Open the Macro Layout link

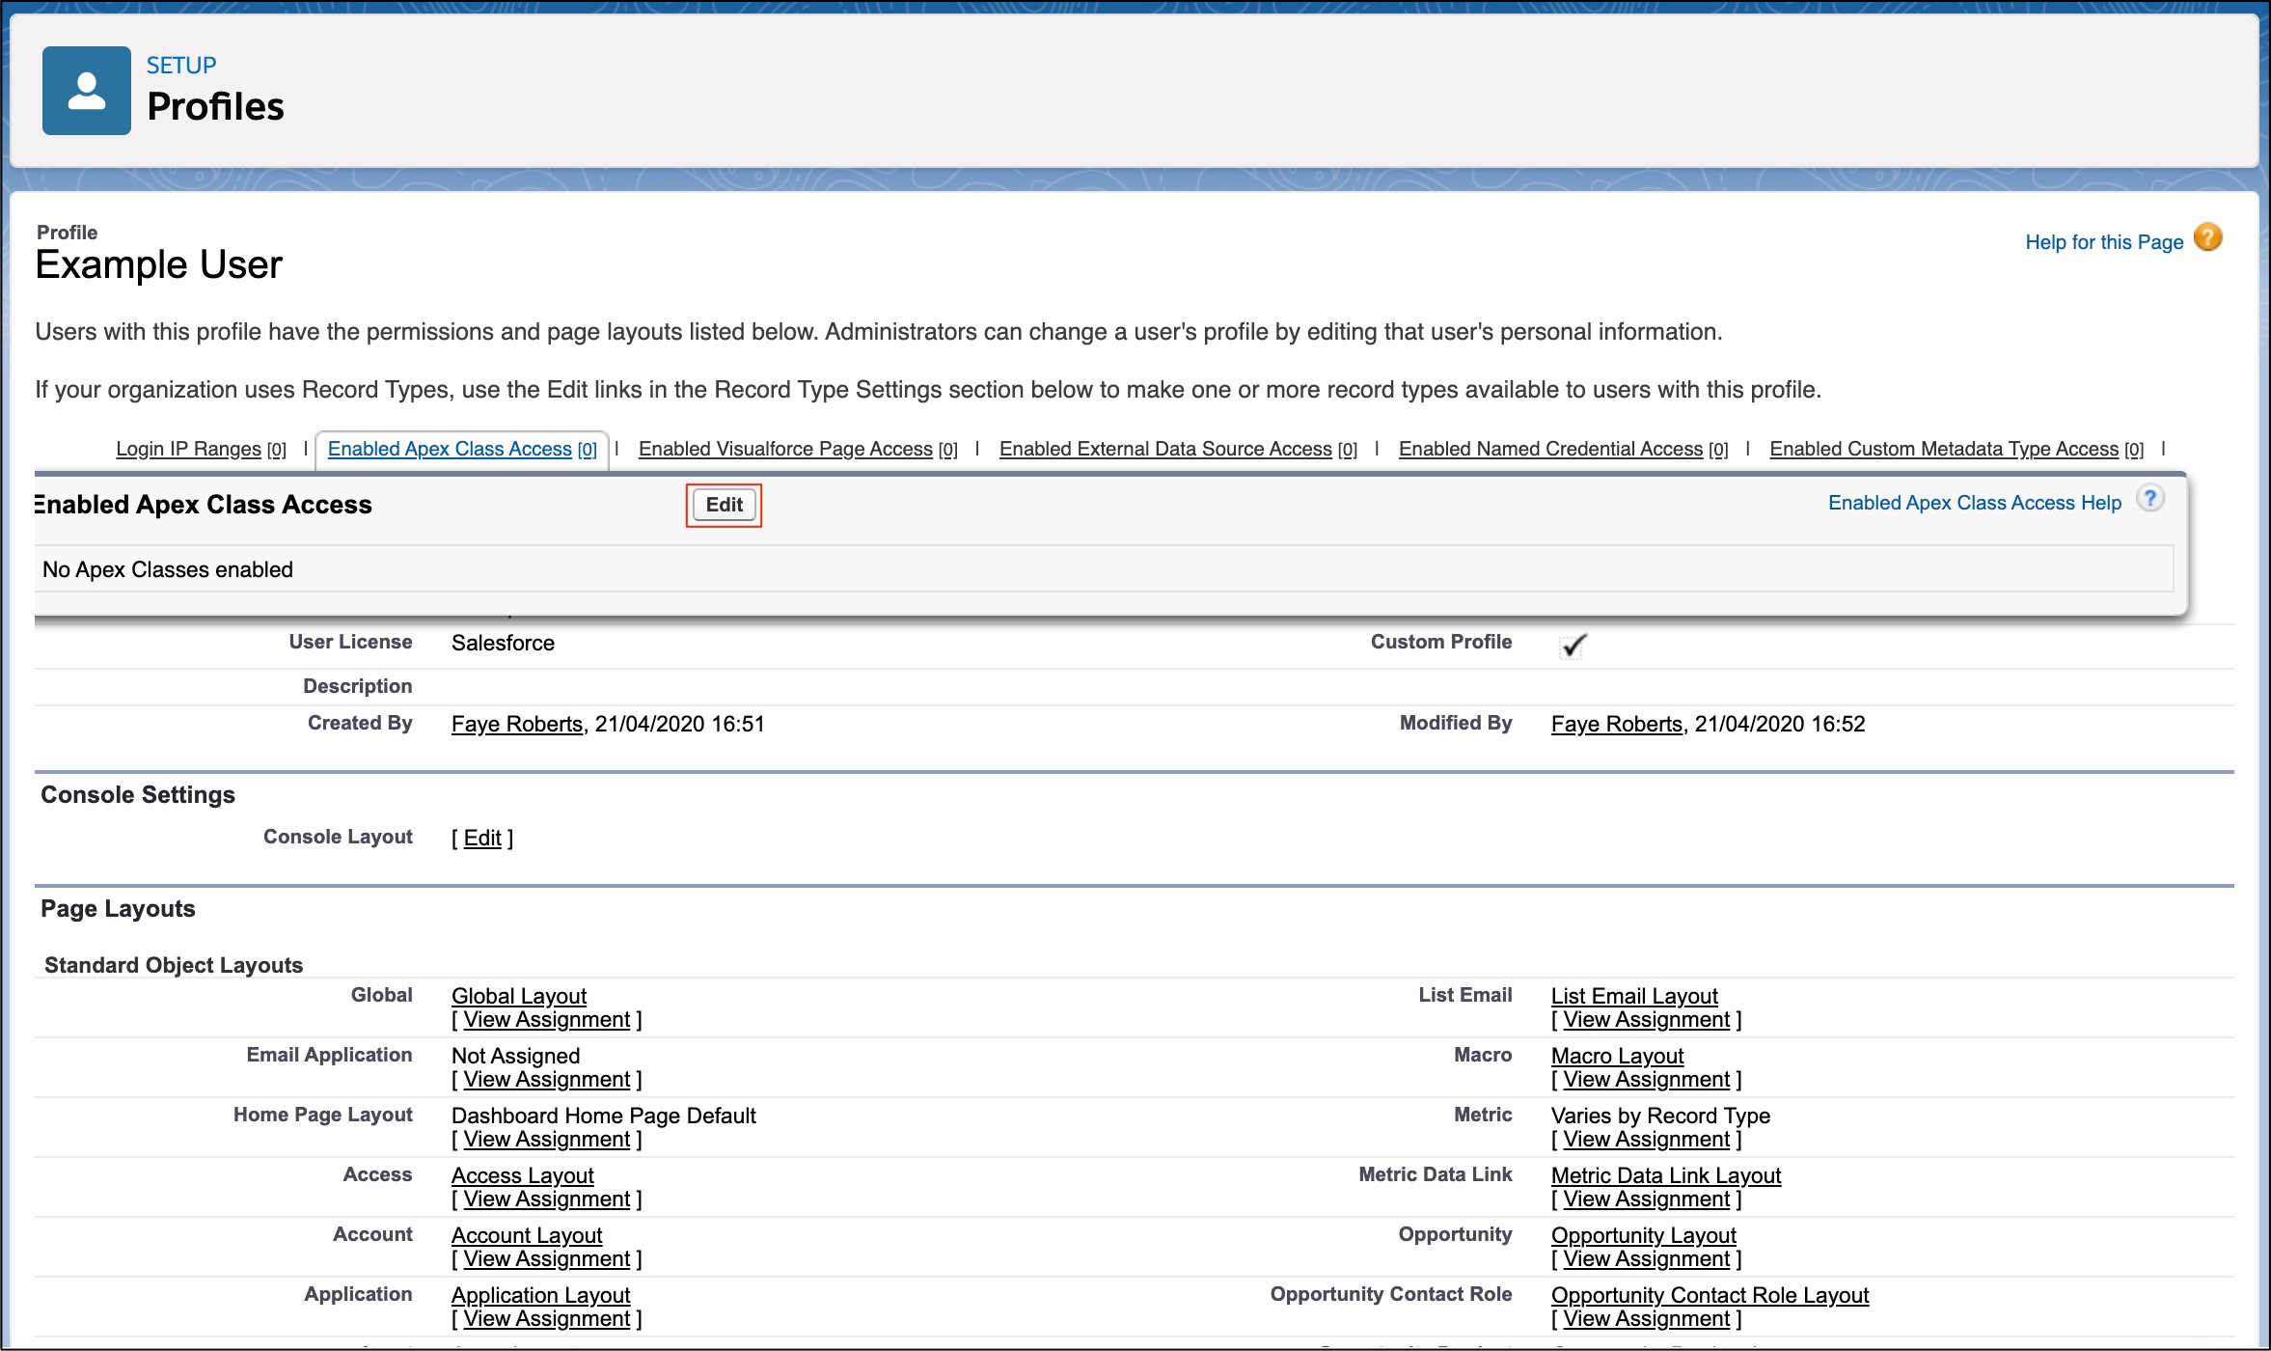(x=1617, y=1056)
